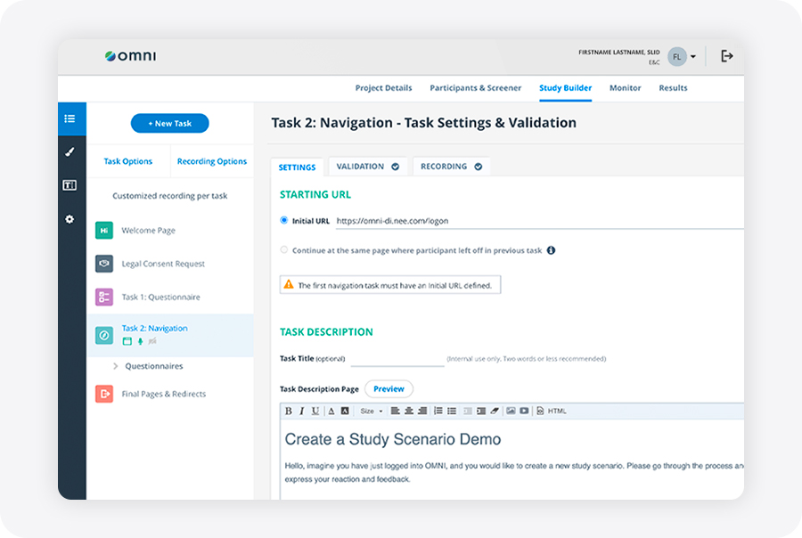
Task: Open the Monitor tab
Action: click(625, 88)
